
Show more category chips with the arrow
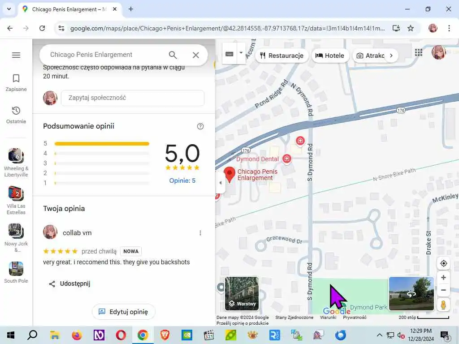[391, 56]
